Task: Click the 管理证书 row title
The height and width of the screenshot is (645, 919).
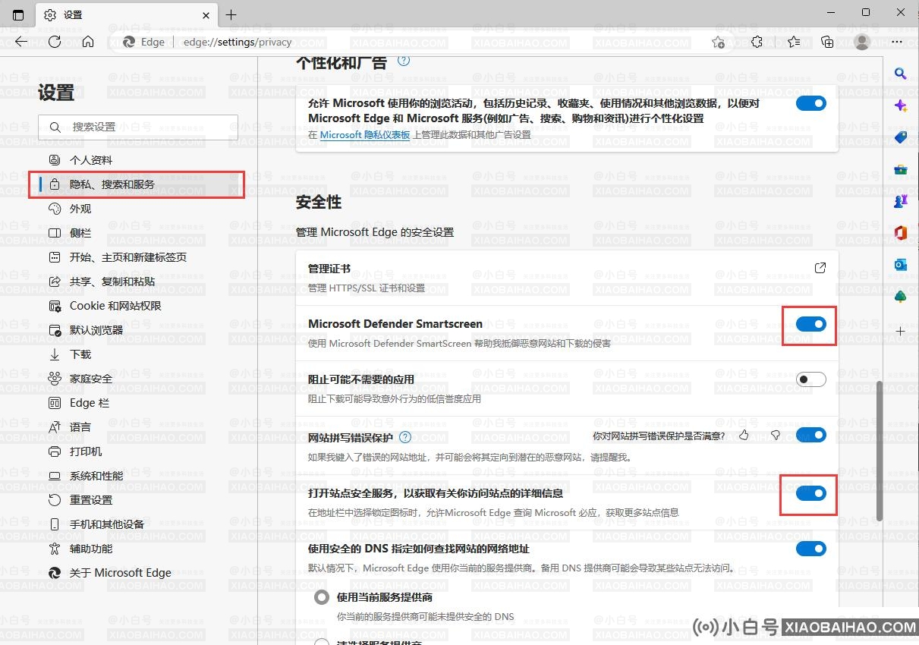Action: click(329, 269)
